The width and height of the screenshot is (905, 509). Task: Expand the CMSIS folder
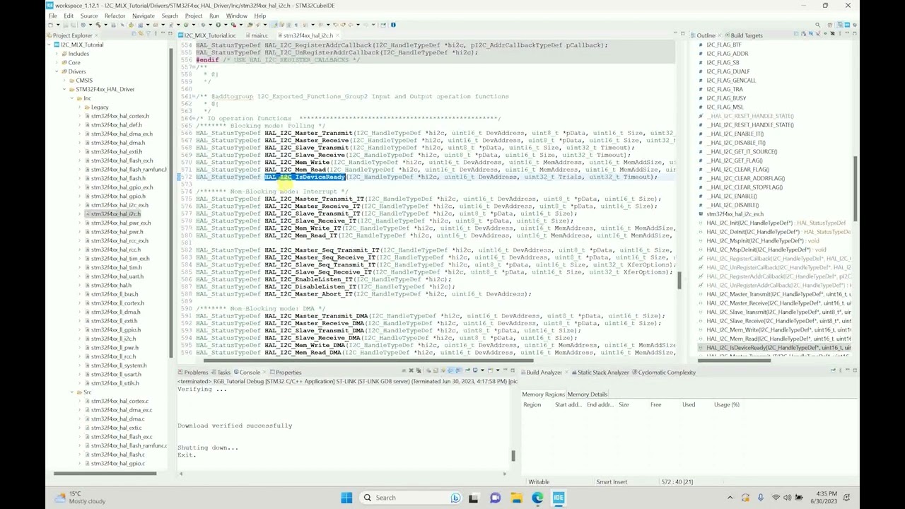click(64, 81)
